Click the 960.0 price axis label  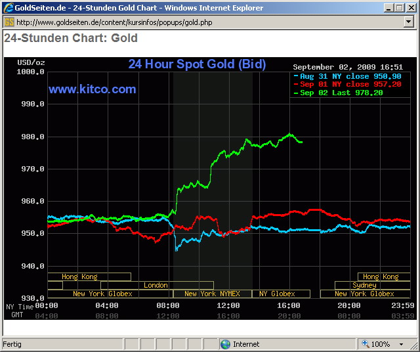pyautogui.click(x=33, y=201)
